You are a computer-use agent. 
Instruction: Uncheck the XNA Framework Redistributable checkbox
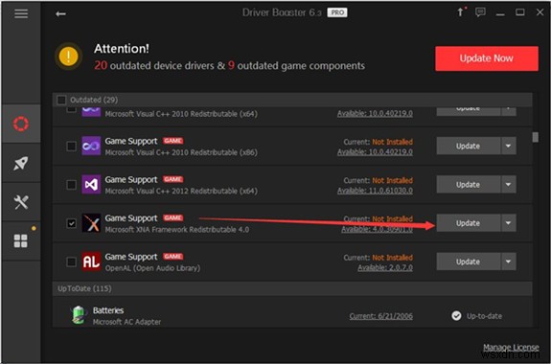point(71,223)
